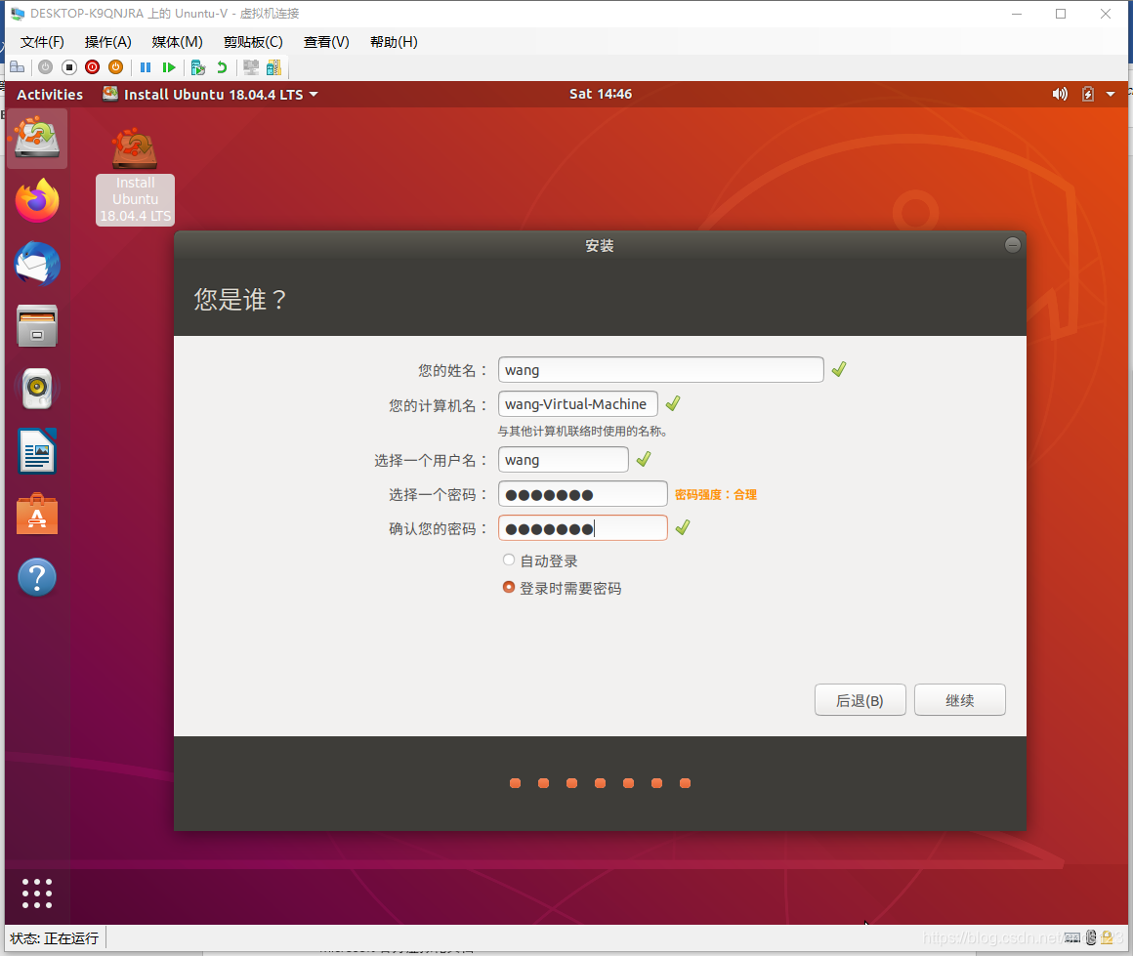Select login requires password option
Image resolution: width=1133 pixels, height=956 pixels.
509,587
